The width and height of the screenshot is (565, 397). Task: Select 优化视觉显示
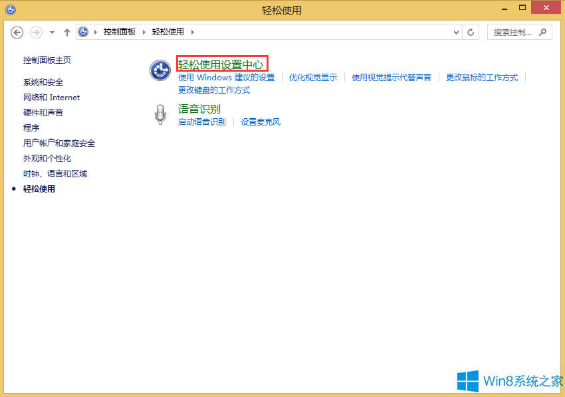312,78
